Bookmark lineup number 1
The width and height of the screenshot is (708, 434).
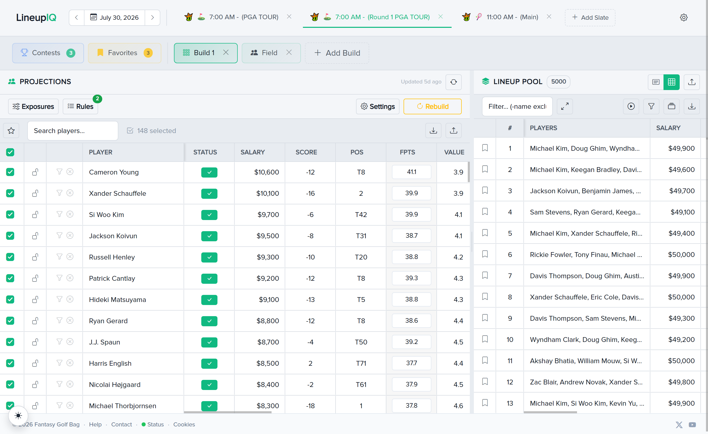[x=485, y=148]
